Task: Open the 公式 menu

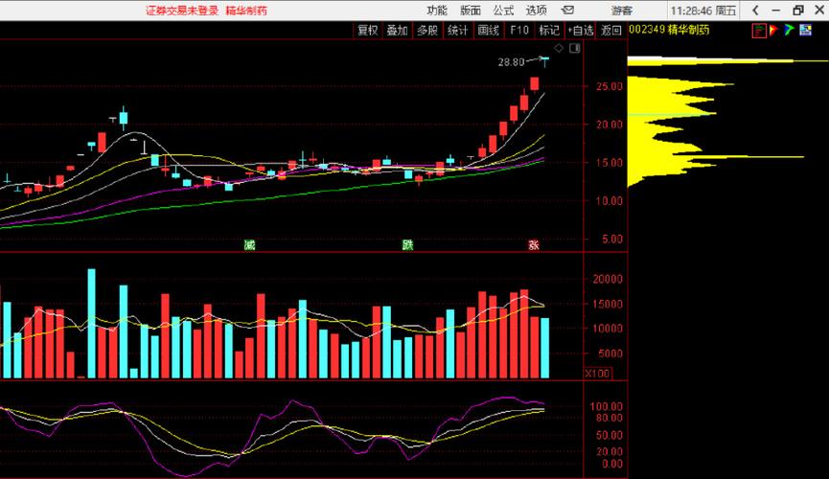Action: 503,10
